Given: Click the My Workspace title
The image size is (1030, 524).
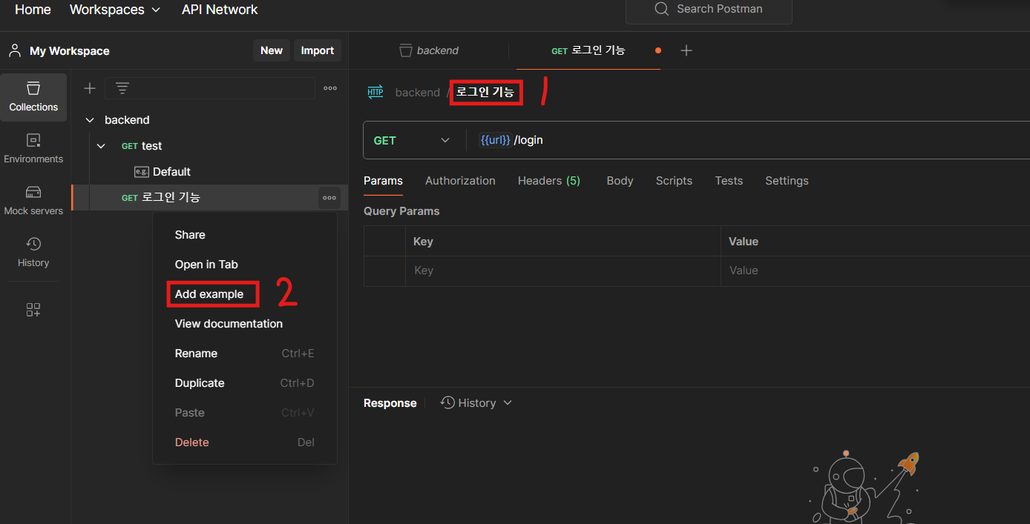Looking at the screenshot, I should coord(69,51).
